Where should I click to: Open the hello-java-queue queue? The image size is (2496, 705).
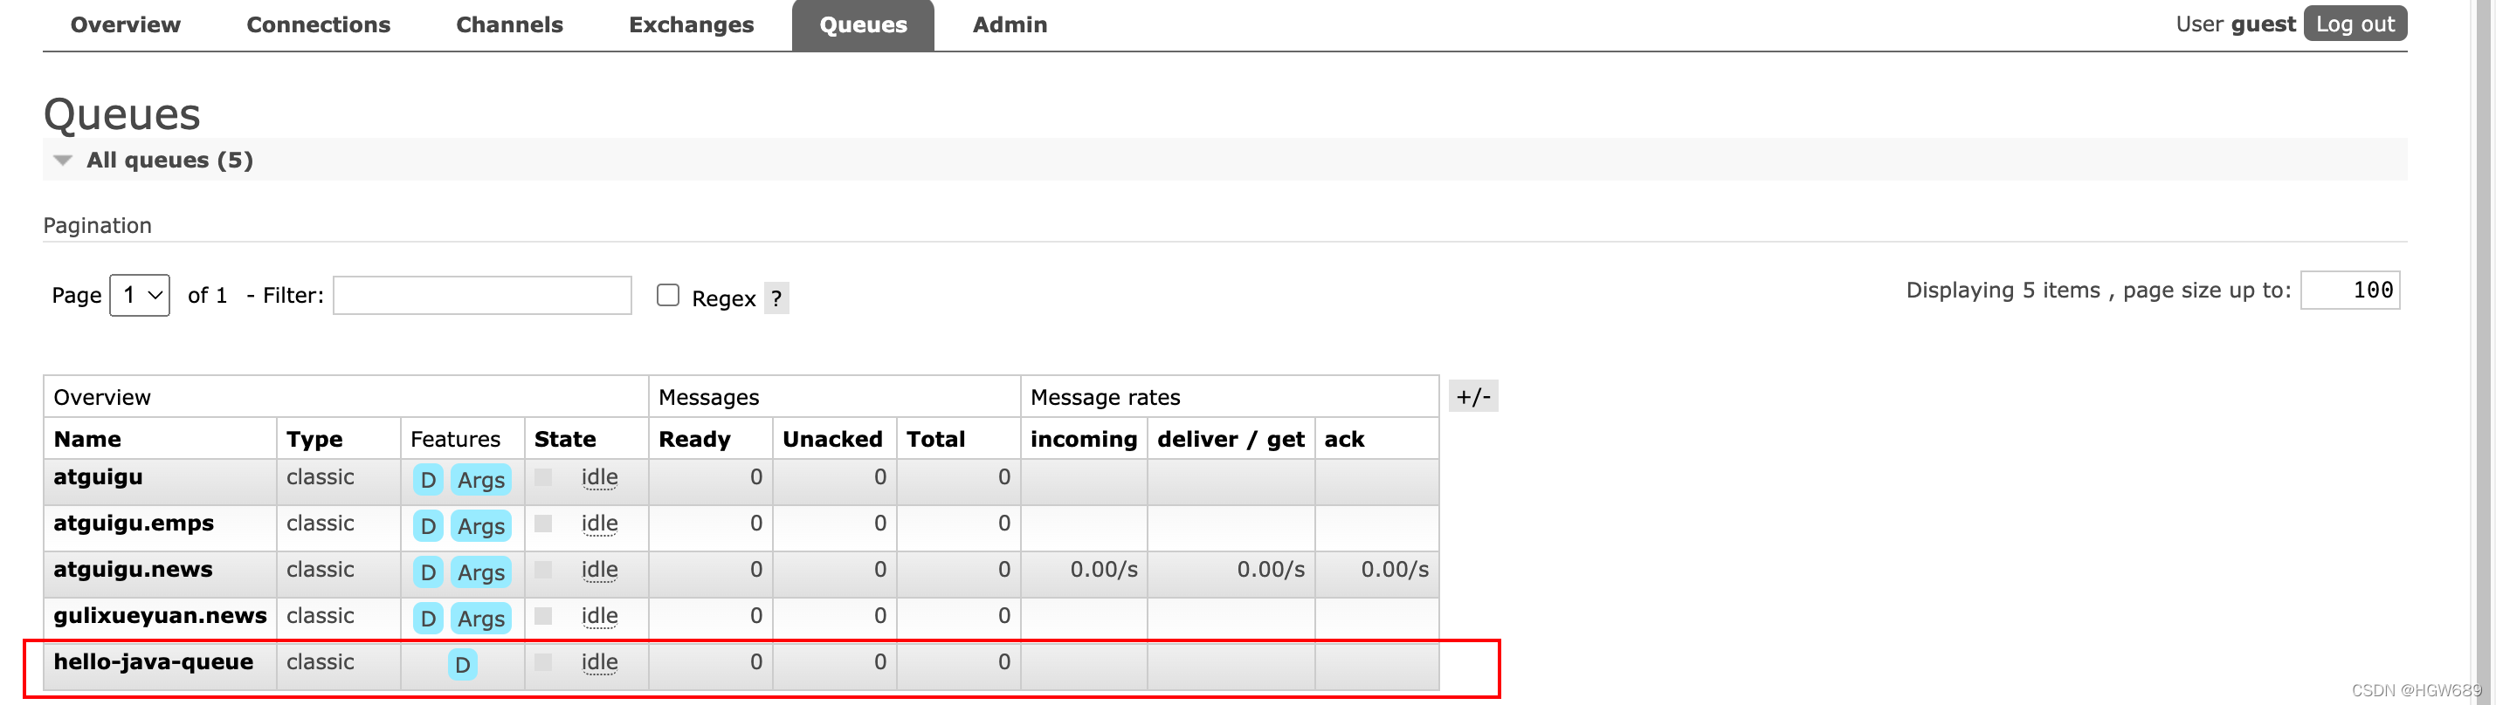153,661
